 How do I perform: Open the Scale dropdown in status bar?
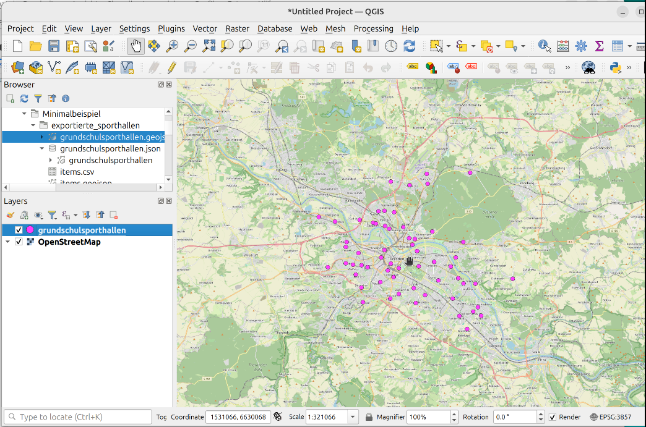point(352,417)
